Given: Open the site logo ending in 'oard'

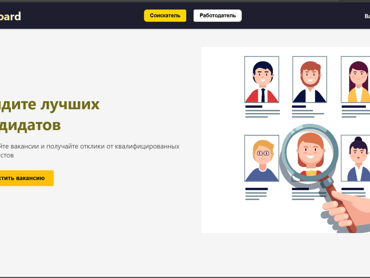Looking at the screenshot, I should coord(10,16).
